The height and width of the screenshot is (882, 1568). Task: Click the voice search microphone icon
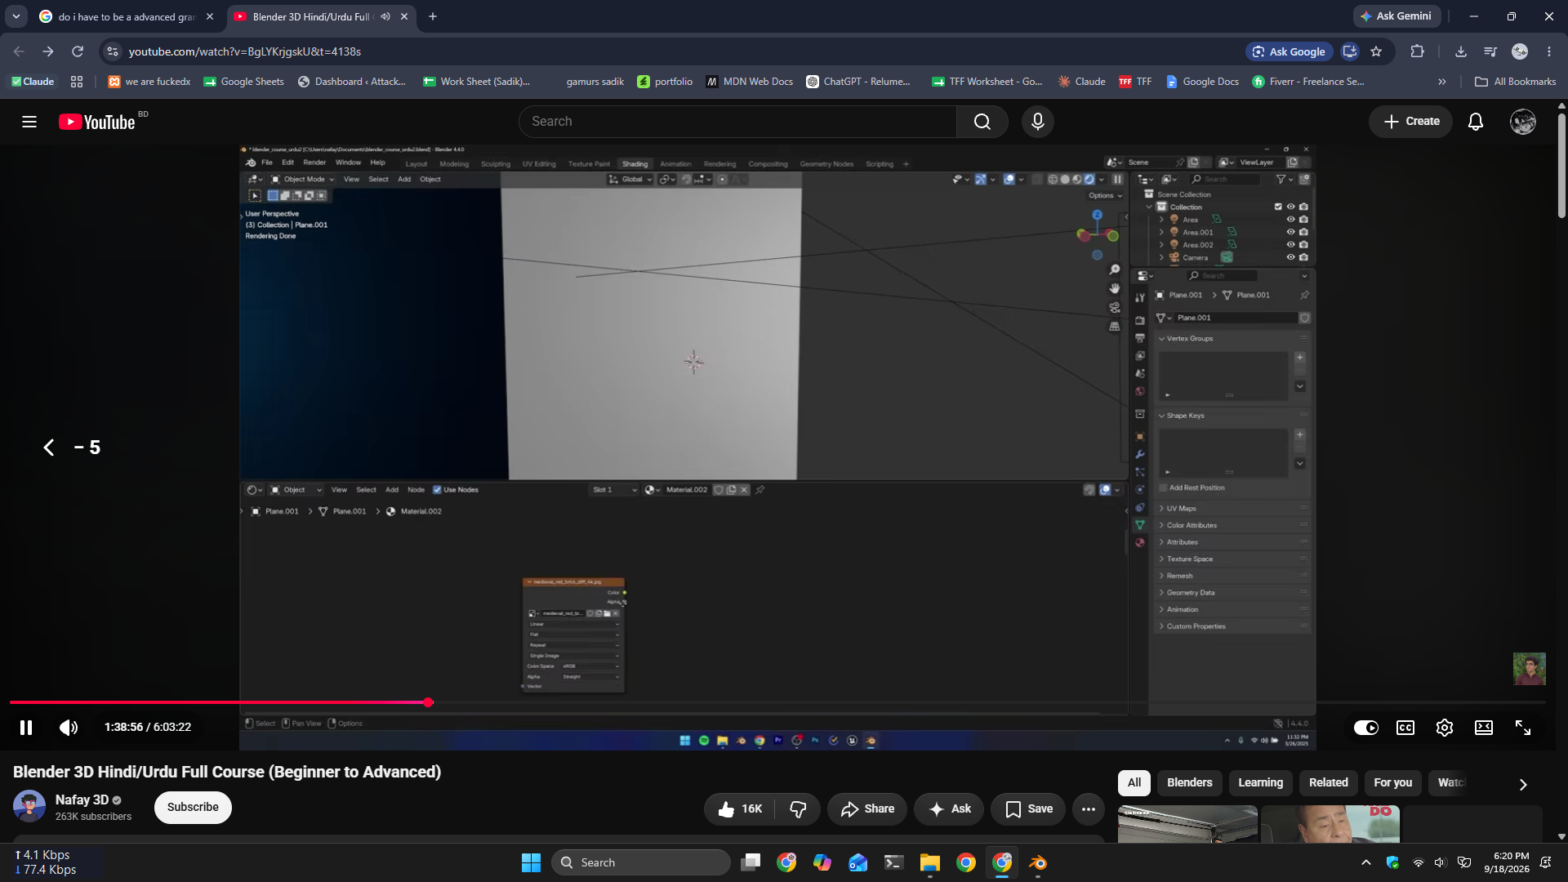point(1038,122)
